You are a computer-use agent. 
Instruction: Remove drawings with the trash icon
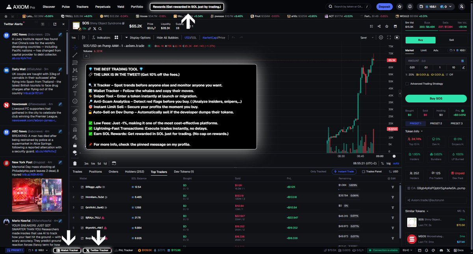click(x=75, y=163)
